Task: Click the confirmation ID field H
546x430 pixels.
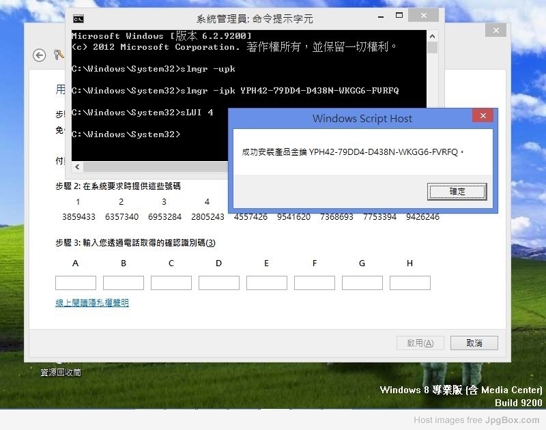Action: [x=410, y=283]
